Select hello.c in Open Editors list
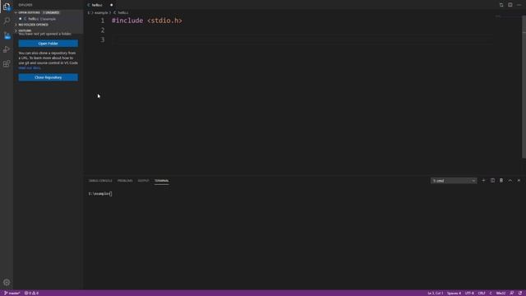This screenshot has height=296, width=526. pos(48,19)
